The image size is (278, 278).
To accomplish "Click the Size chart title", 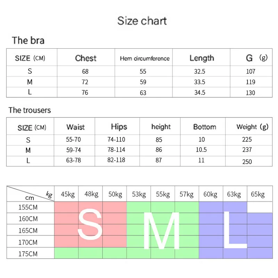I will click(x=142, y=21).
